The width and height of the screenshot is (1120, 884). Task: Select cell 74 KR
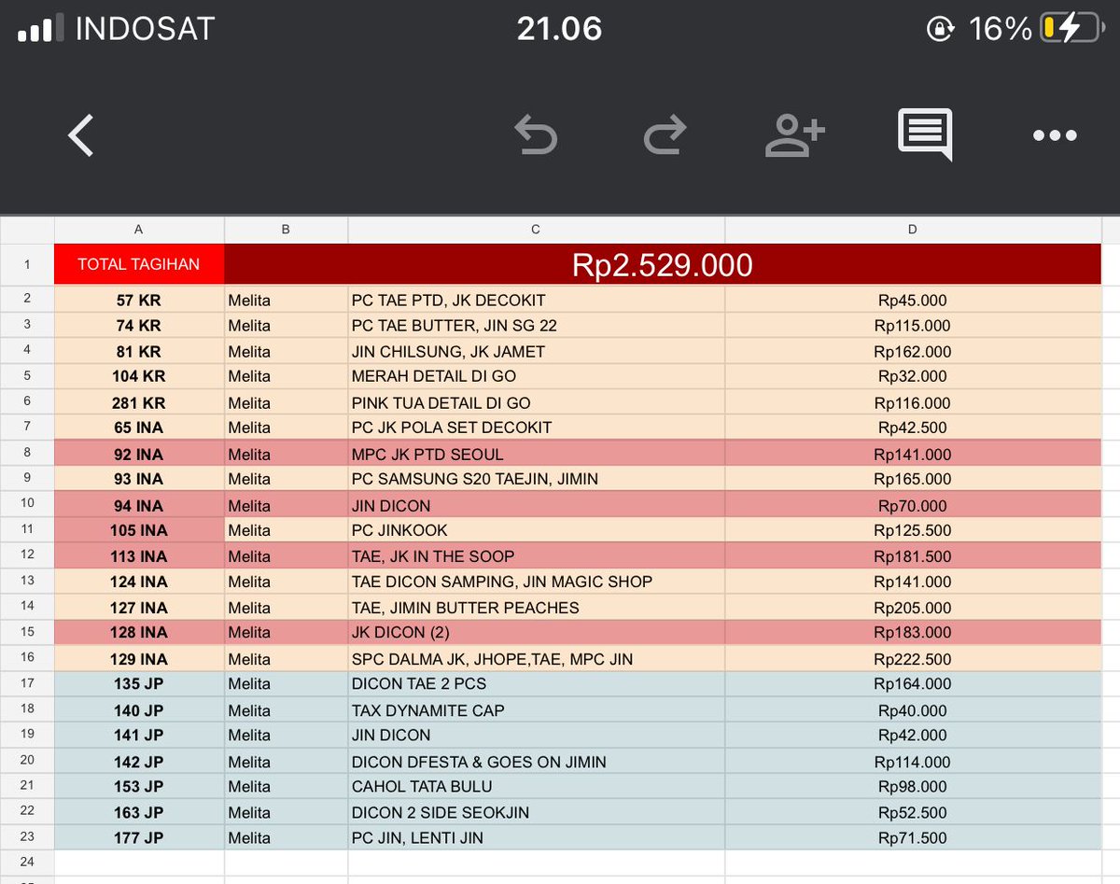click(x=139, y=326)
